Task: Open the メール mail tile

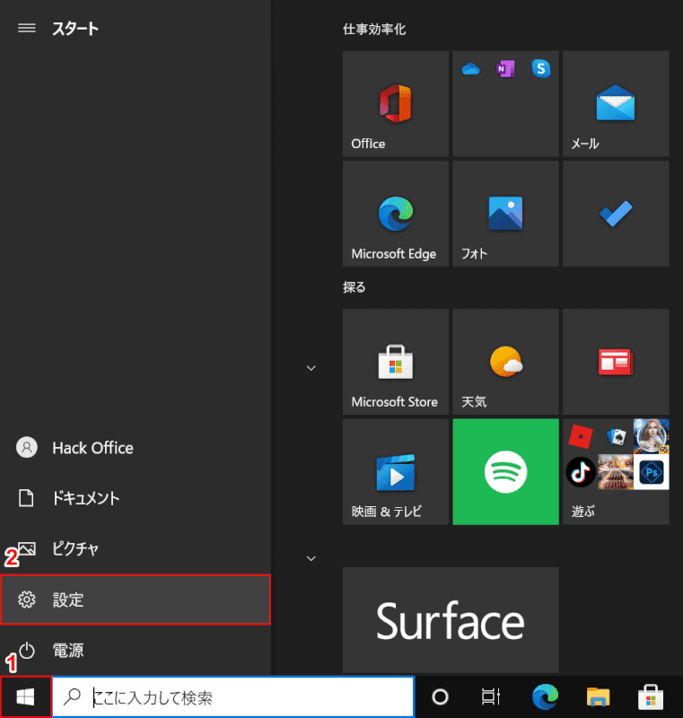Action: 616,103
